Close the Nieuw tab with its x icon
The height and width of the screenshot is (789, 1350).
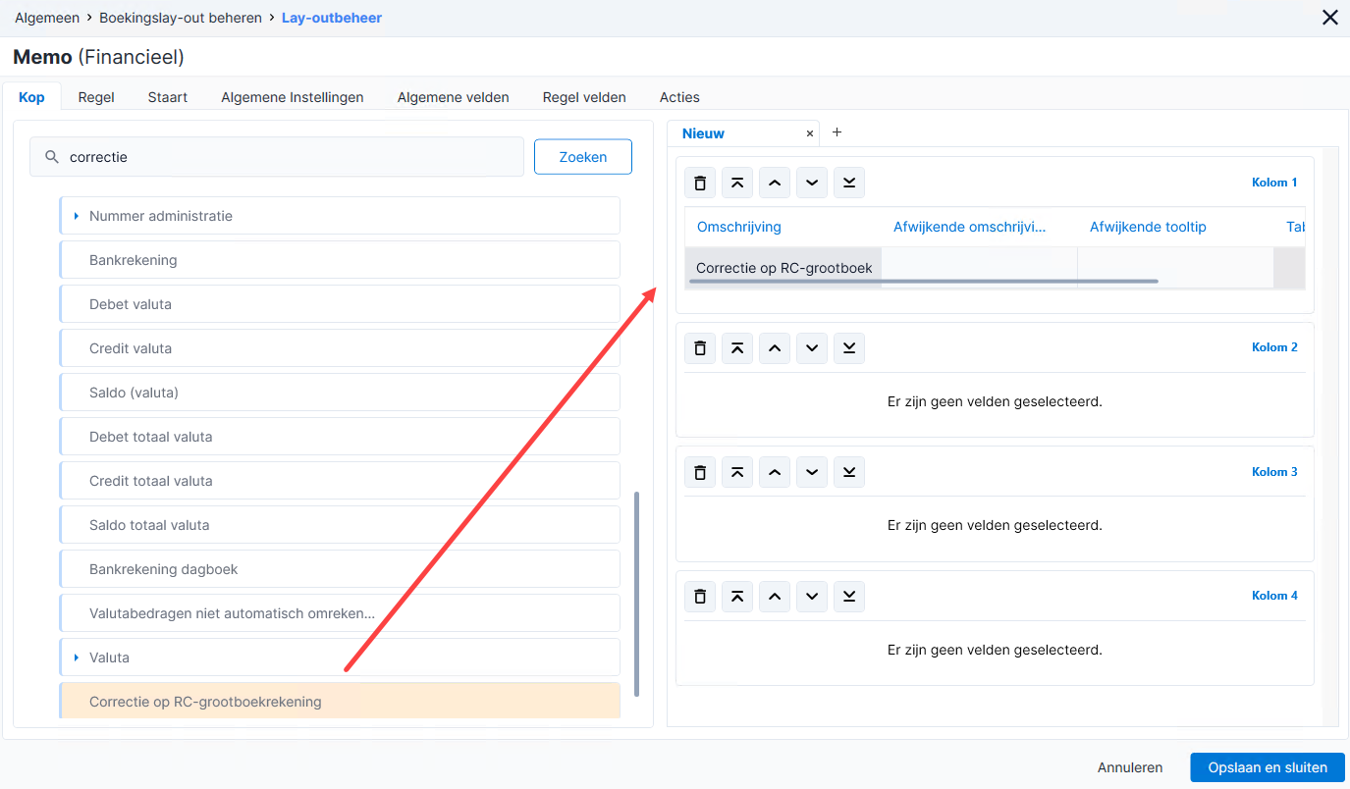pos(810,133)
